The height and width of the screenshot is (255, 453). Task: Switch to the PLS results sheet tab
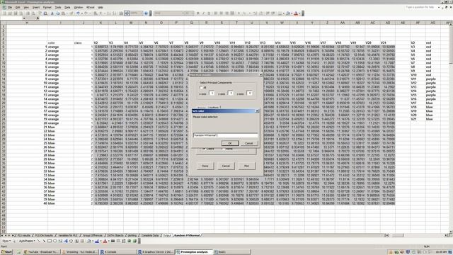pos(24,235)
